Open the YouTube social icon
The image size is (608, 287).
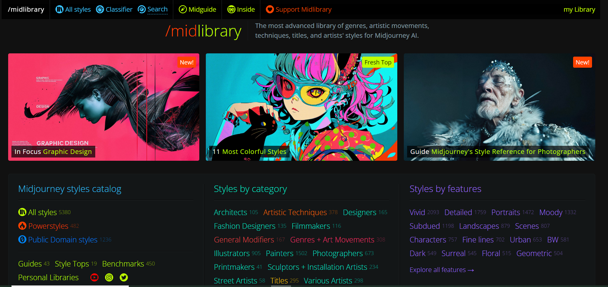coord(94,277)
